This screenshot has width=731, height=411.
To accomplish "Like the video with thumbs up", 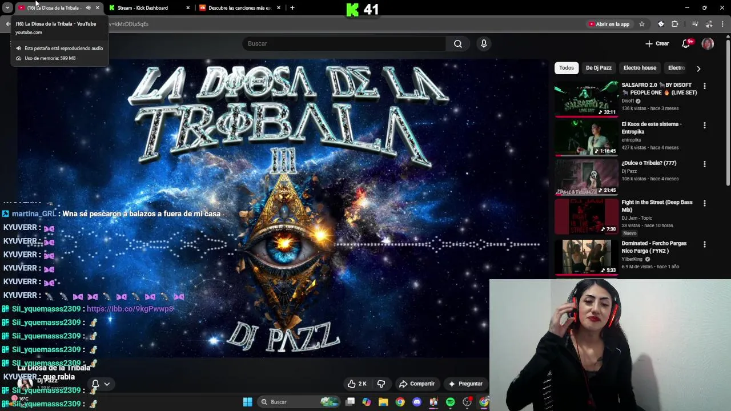I will coord(358,384).
